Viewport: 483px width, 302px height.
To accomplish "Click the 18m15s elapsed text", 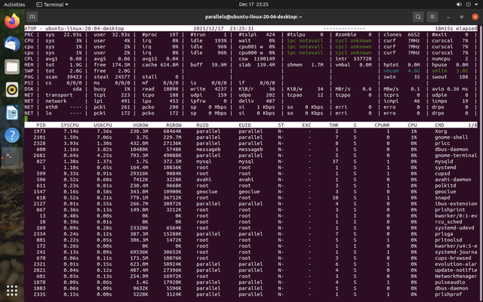I will pos(454,29).
